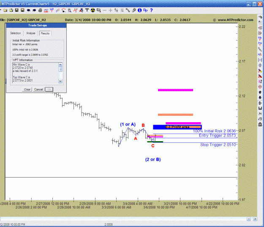Click the WPT Information scrollbar thumb
The image size is (264, 227).
[x=60, y=69]
